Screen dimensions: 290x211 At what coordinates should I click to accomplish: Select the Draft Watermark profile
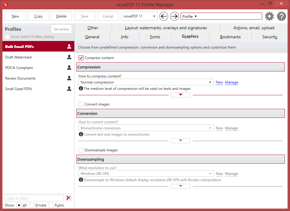click(38, 57)
